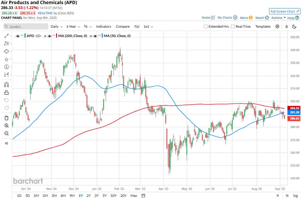Viewport: 304px width, 200px height.
Task: Open the Indicators menu
Action: (104, 26)
